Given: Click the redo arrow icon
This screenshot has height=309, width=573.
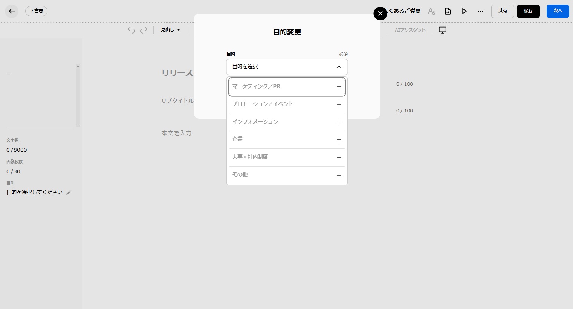Looking at the screenshot, I should point(144,30).
